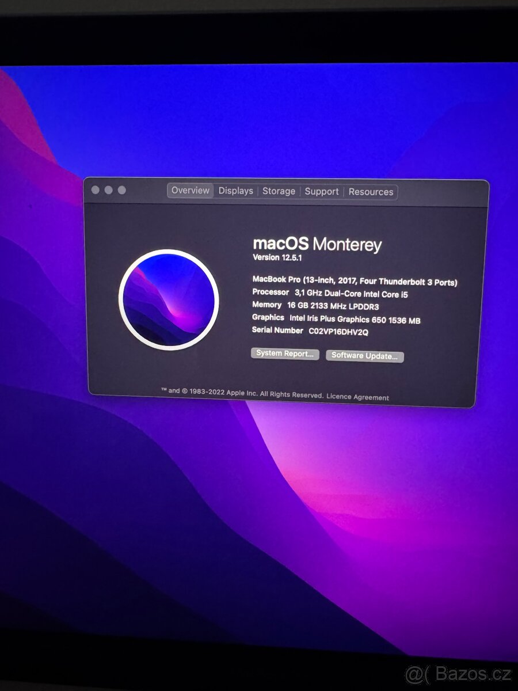Open the Storage tab
Viewport: 518px width, 691px height.
tap(279, 191)
